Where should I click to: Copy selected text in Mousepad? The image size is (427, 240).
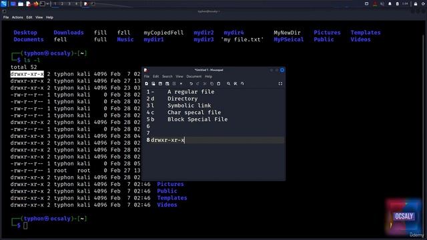point(211,83)
